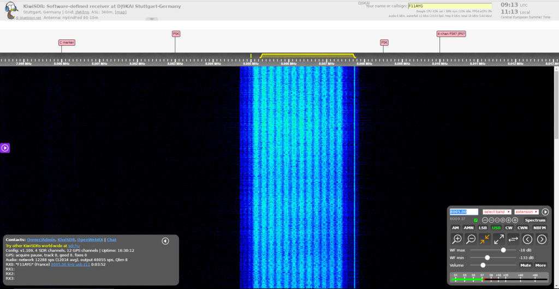Visit the sdr.hu link
The image size is (559, 289).
pyautogui.click(x=74, y=245)
